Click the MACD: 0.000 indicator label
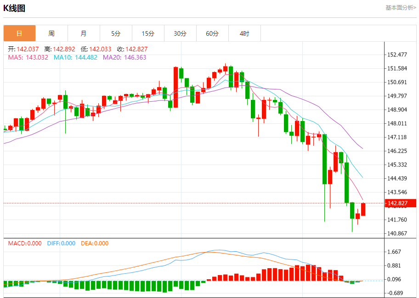 (25, 243)
